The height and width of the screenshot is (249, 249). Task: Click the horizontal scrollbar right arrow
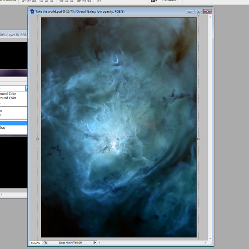click(x=206, y=243)
